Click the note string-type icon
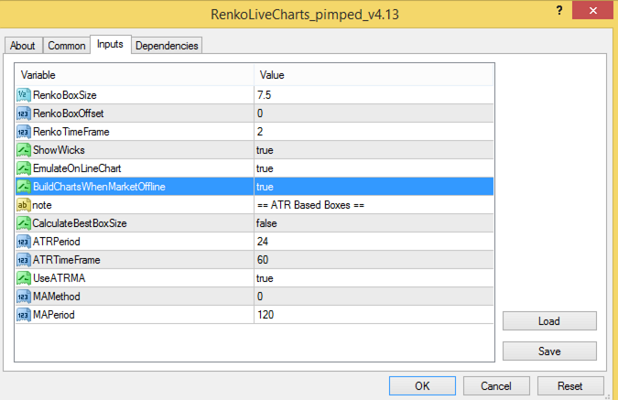The image size is (618, 400). (x=24, y=204)
